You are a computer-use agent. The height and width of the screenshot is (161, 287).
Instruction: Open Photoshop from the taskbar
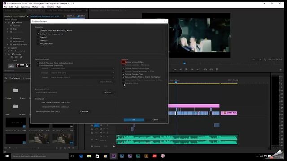pyautogui.click(x=122, y=156)
